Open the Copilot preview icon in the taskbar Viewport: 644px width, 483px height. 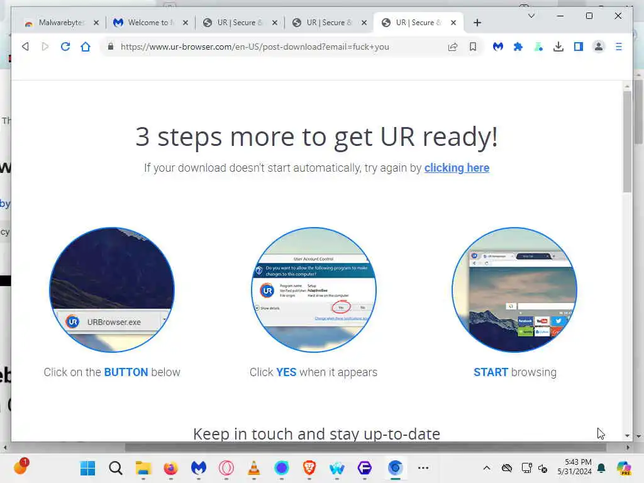[624, 468]
